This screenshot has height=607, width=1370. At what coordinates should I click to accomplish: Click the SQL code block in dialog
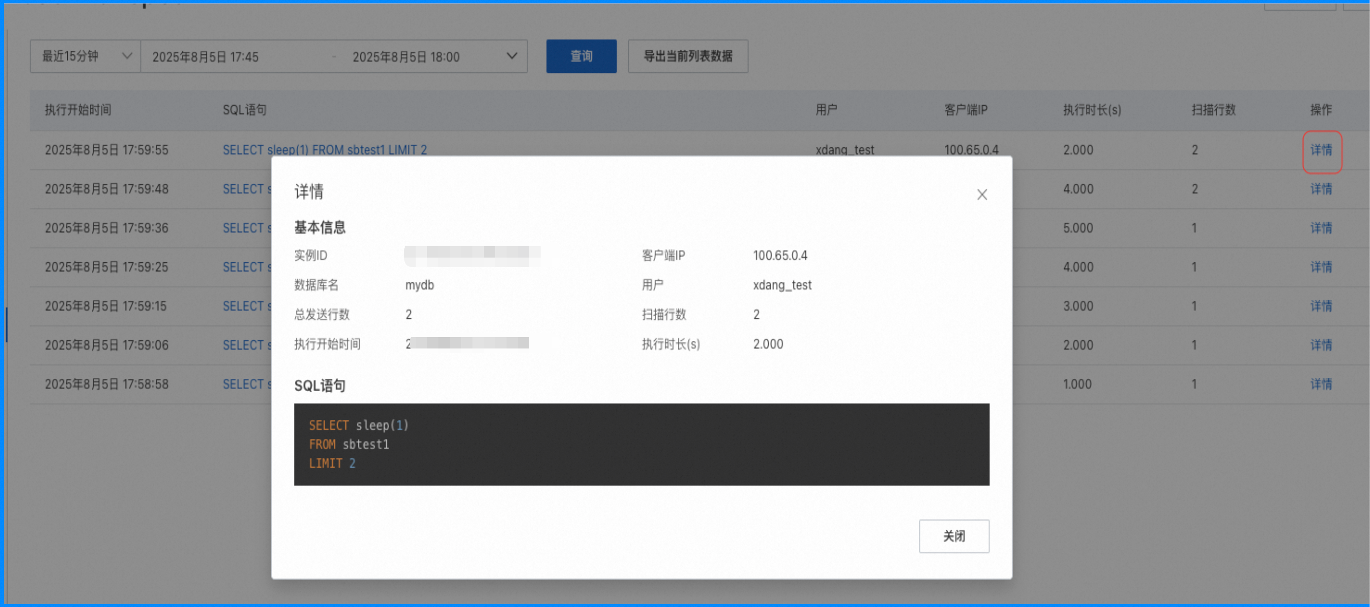[x=641, y=444]
